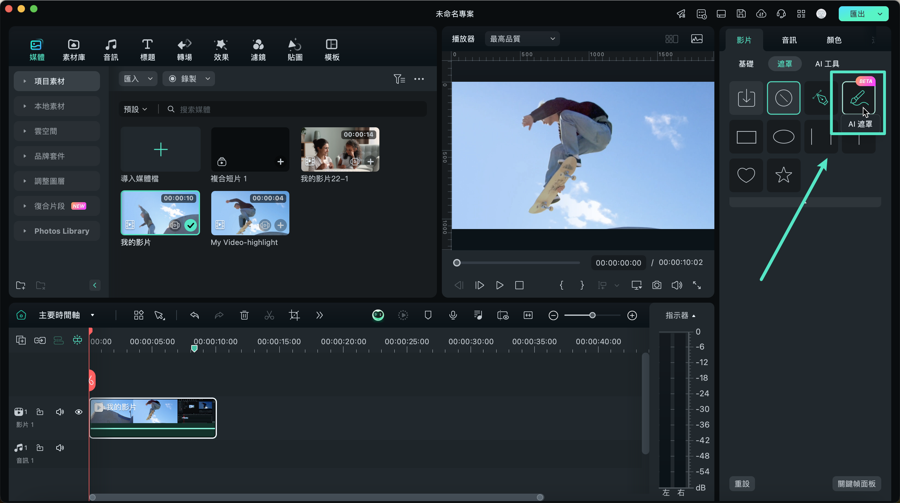This screenshot has height=503, width=900.
Task: Click the crop tool in timeline toolbar
Action: pos(294,315)
